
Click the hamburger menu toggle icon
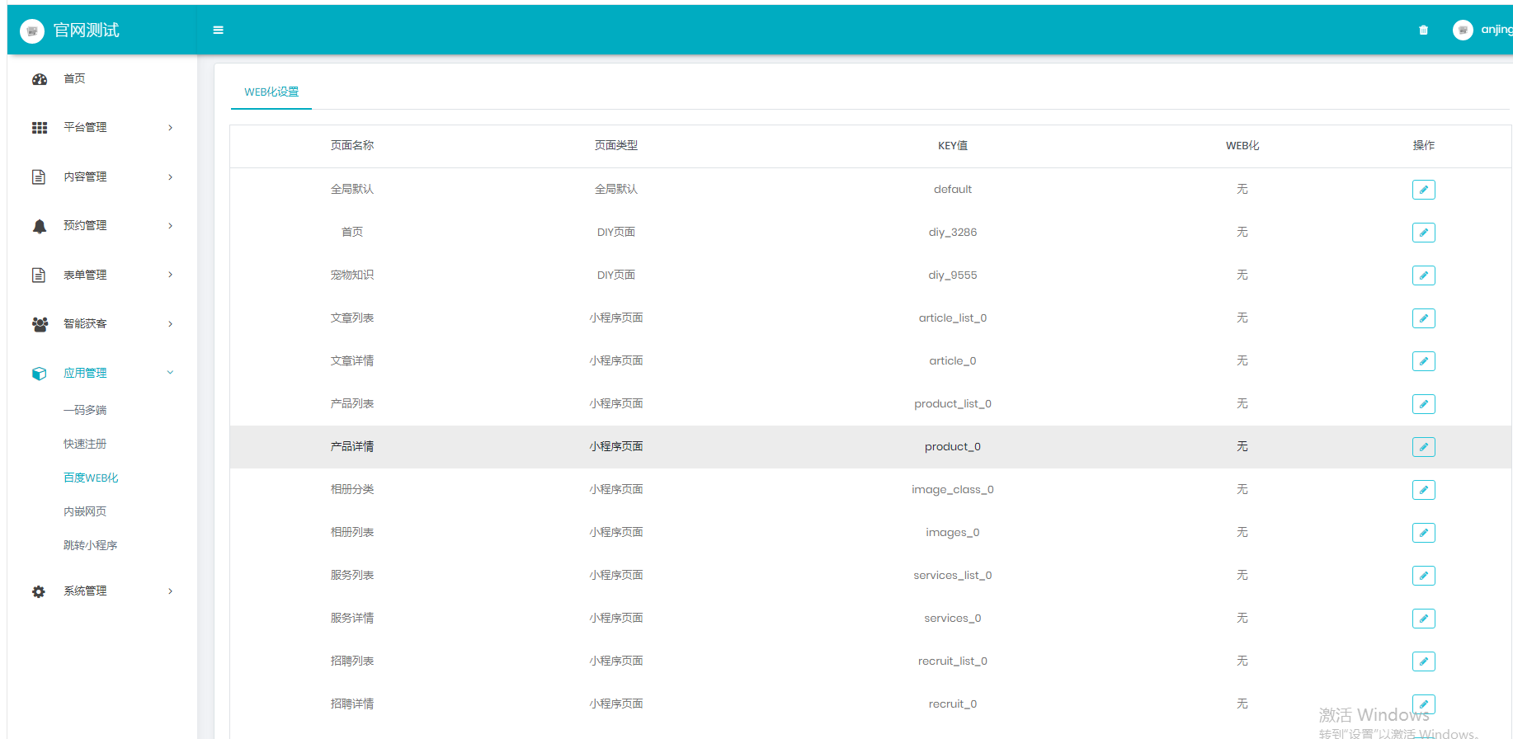[x=218, y=30]
